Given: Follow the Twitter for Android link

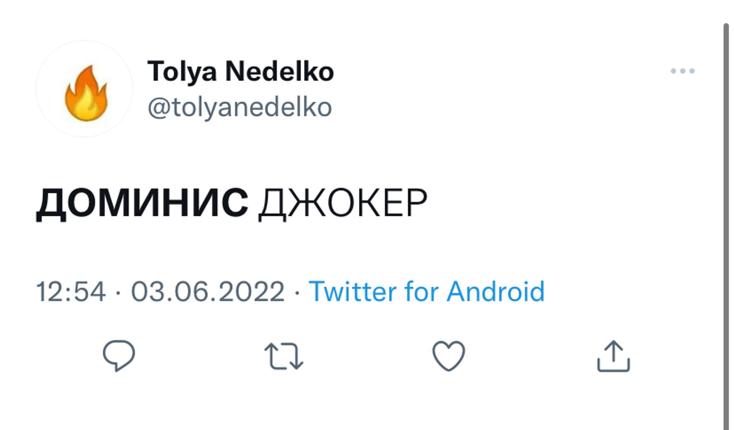Looking at the screenshot, I should pyautogui.click(x=426, y=291).
